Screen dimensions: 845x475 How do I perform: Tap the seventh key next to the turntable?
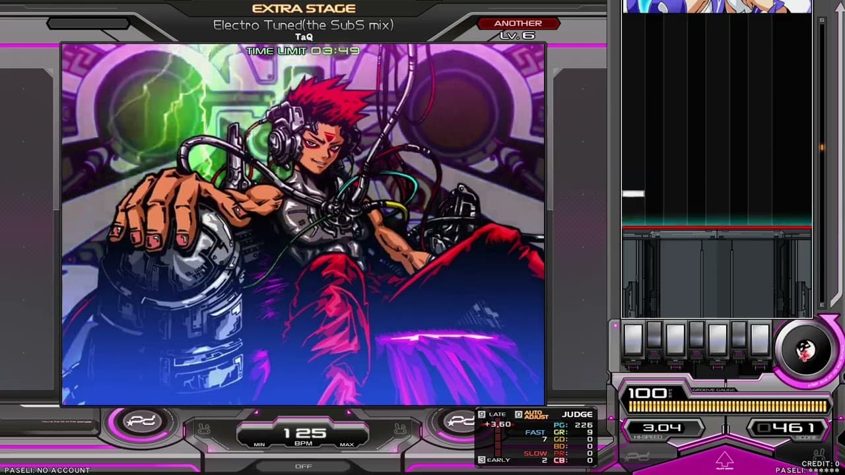(x=760, y=340)
